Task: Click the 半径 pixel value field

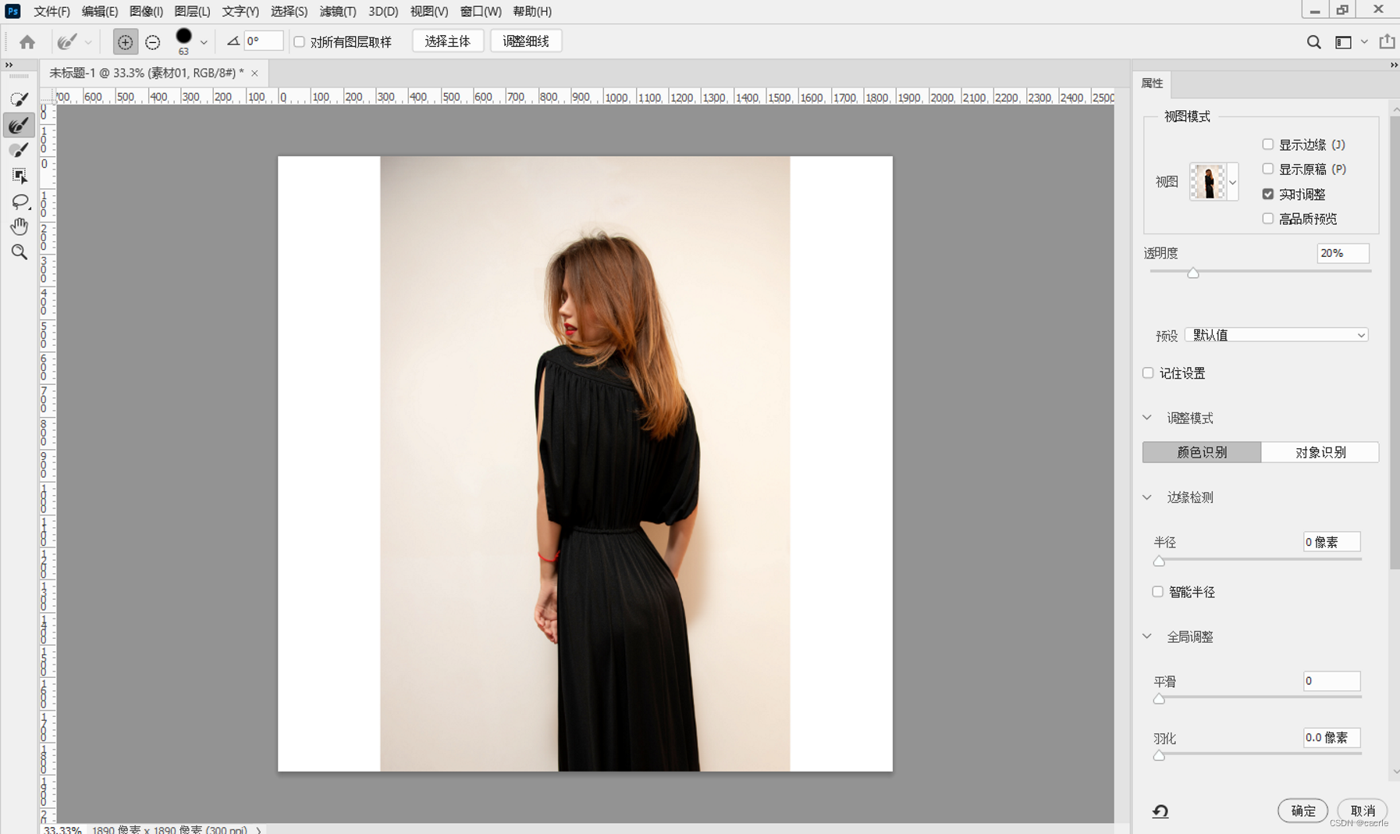Action: (1331, 542)
